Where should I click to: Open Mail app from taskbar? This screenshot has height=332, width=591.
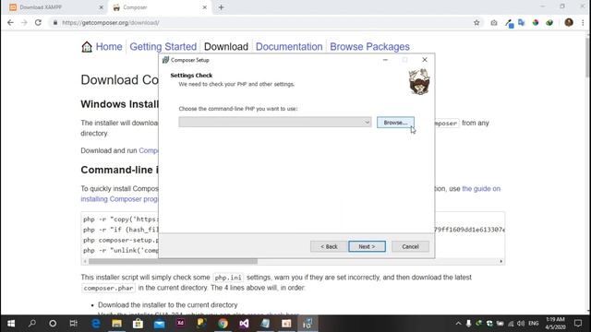coord(159,324)
